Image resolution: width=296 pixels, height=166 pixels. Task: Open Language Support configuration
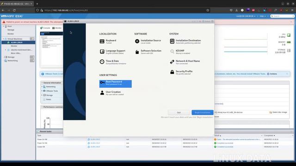click(x=112, y=52)
